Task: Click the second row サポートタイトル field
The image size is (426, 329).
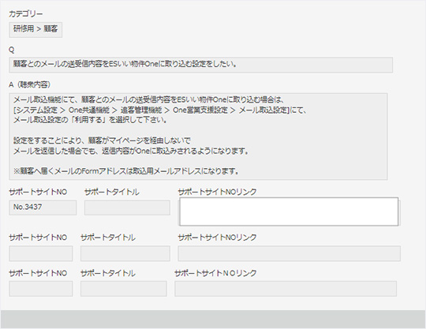Action: click(125, 253)
